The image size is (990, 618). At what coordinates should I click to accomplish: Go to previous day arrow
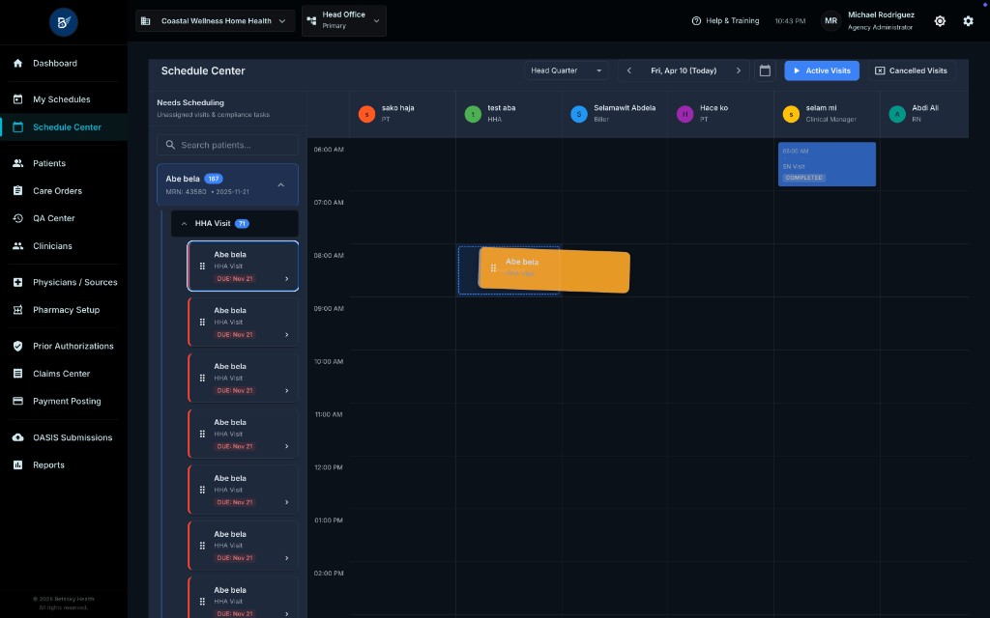click(x=628, y=70)
